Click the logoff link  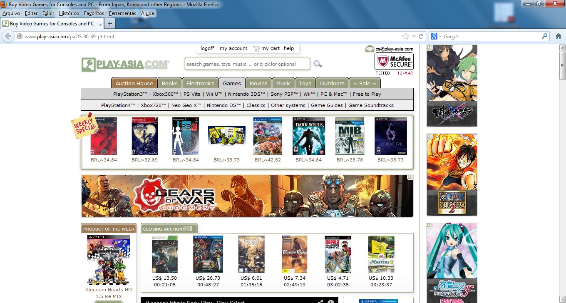[x=207, y=48]
